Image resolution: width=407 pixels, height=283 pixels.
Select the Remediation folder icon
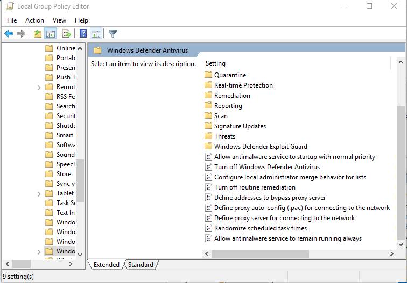[208, 95]
